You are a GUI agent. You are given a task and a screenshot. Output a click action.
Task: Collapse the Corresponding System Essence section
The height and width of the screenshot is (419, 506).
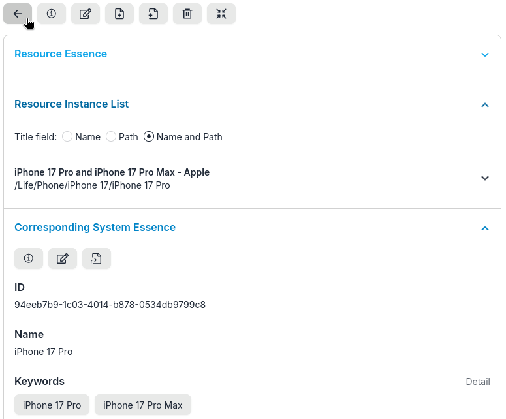tap(484, 228)
